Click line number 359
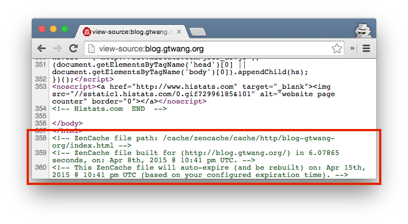 tap(41, 153)
